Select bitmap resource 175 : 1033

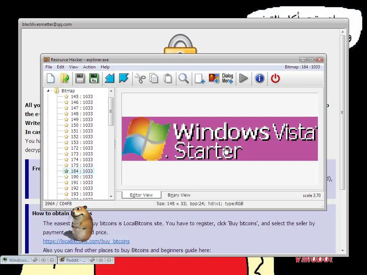tap(82, 165)
